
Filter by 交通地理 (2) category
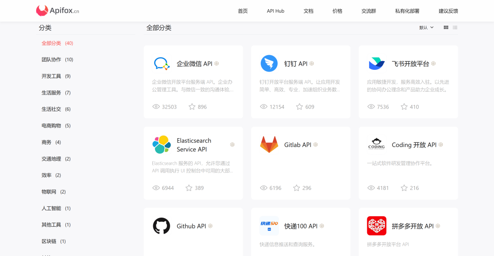(x=56, y=158)
